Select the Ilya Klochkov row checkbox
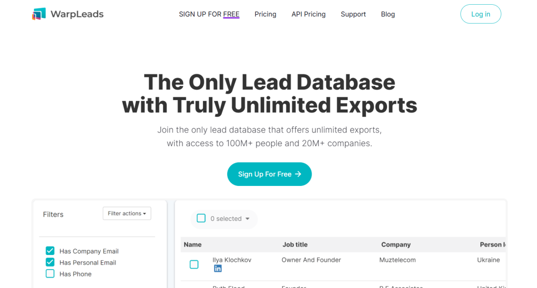 [194, 264]
